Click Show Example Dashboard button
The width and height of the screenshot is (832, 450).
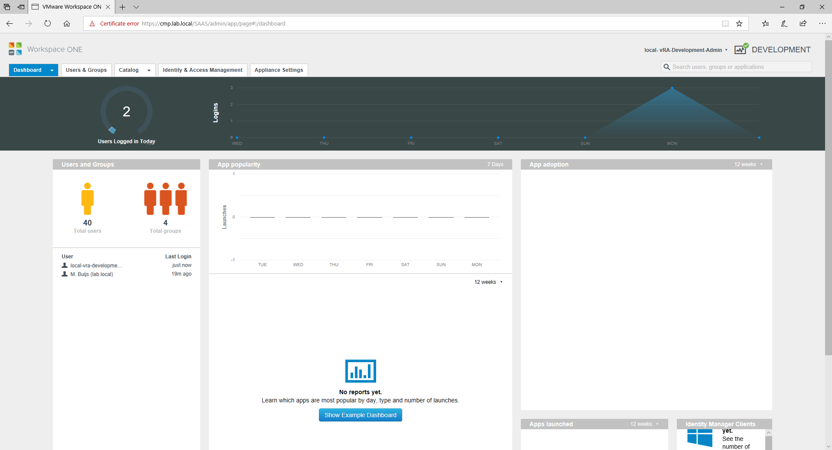pyautogui.click(x=361, y=415)
